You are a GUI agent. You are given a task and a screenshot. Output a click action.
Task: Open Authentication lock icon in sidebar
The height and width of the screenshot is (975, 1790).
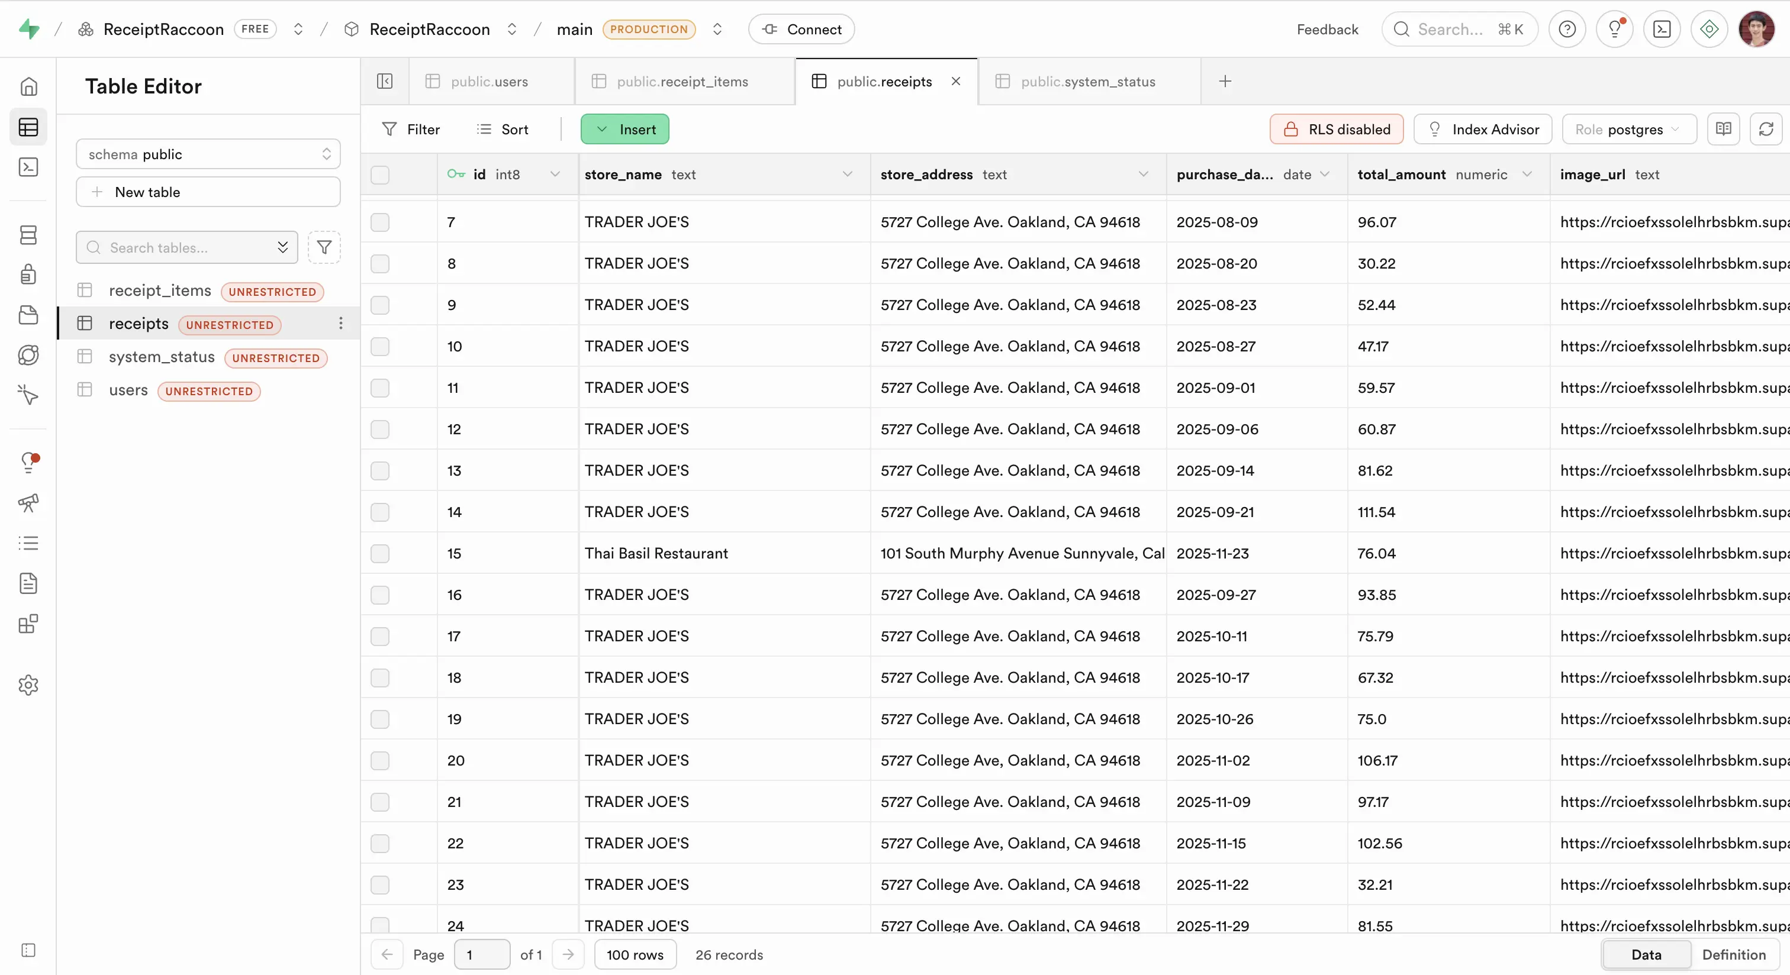(28, 275)
